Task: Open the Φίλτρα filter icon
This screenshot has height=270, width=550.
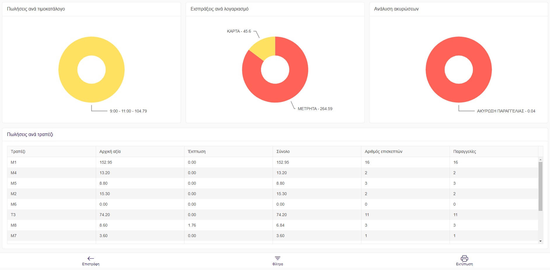Action: tap(277, 258)
